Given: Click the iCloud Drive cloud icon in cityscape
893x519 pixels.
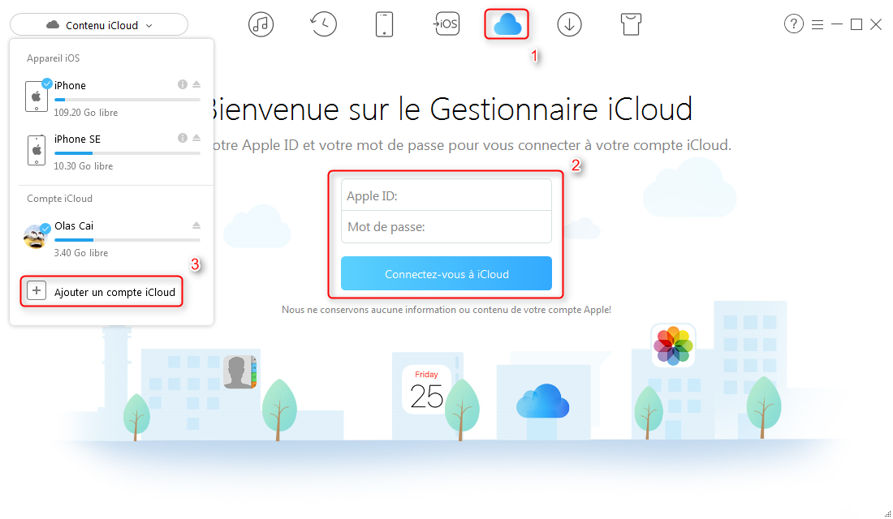Looking at the screenshot, I should [543, 401].
